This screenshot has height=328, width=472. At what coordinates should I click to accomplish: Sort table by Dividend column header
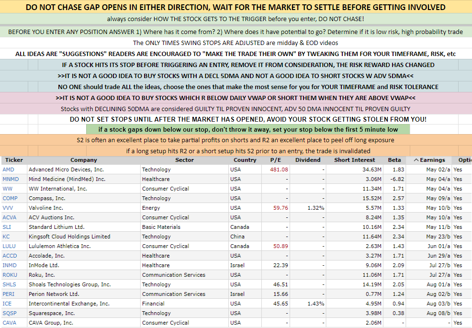(x=308, y=160)
